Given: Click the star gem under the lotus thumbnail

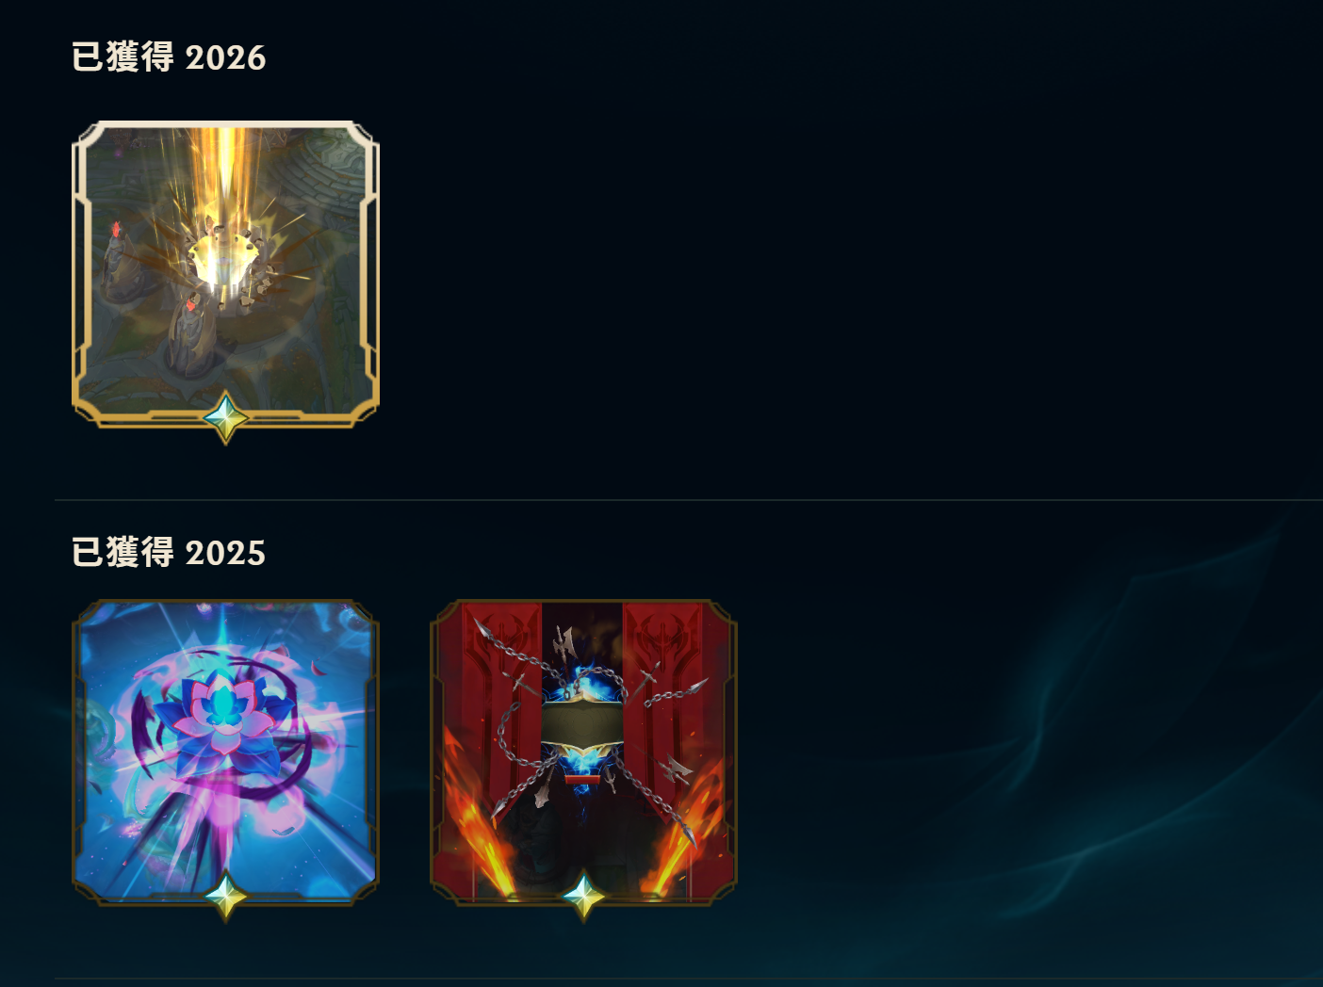Looking at the screenshot, I should [x=226, y=896].
